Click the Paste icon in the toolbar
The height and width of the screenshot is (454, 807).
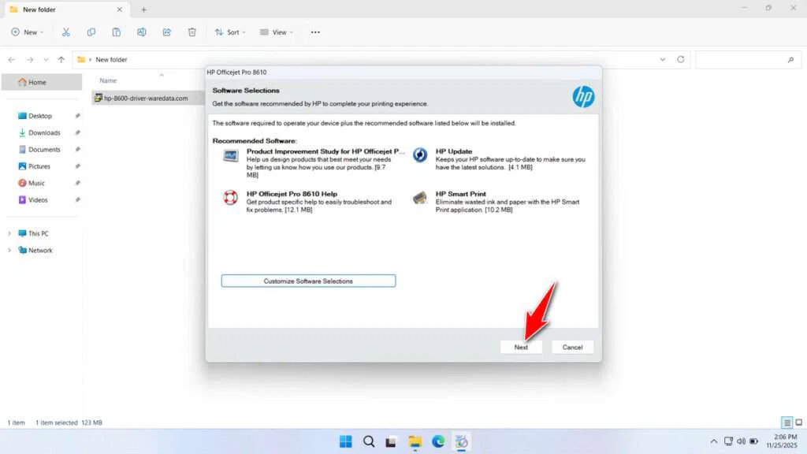point(117,32)
